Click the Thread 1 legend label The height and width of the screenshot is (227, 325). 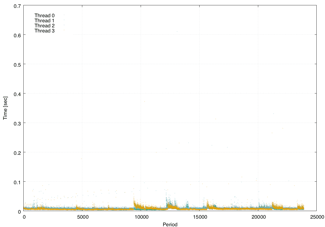(x=44, y=21)
